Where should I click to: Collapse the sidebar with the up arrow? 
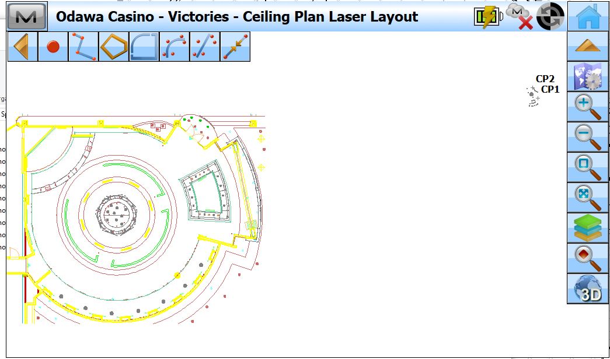(x=587, y=45)
